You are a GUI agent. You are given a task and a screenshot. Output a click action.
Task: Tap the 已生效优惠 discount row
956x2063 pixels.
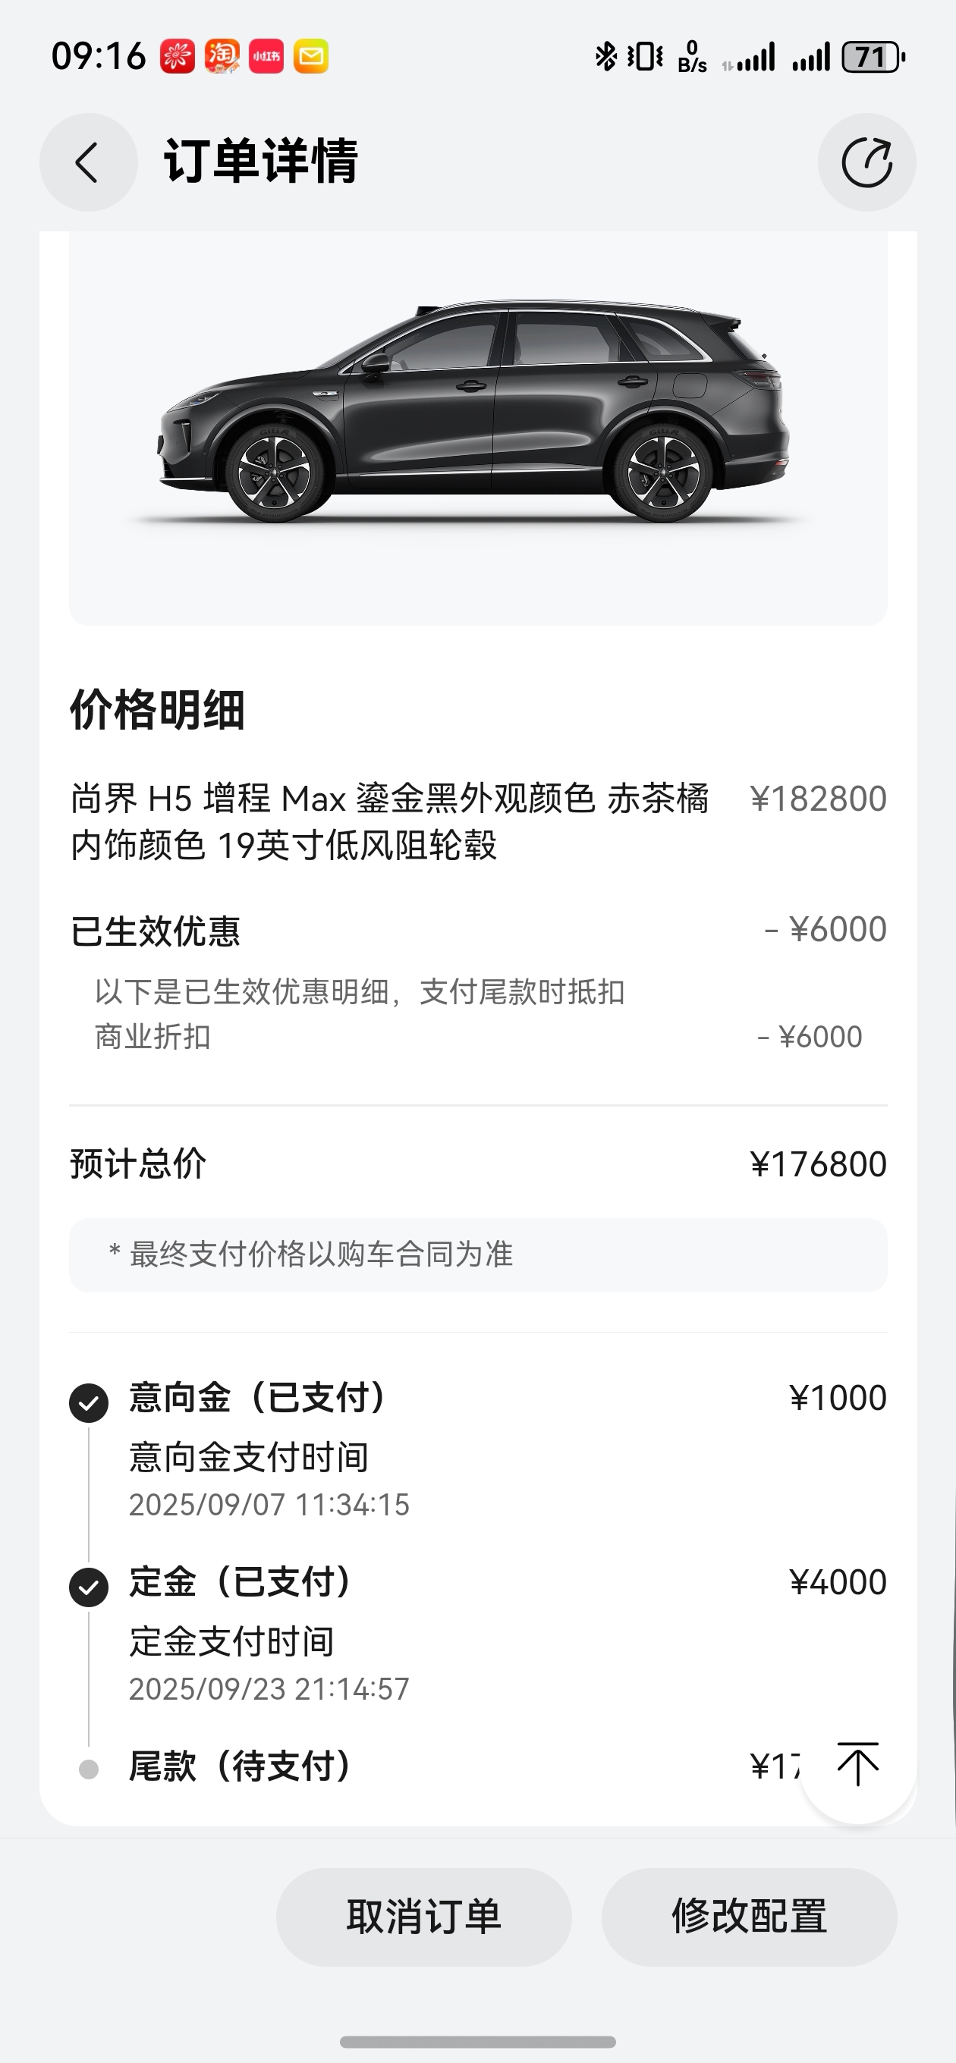(x=479, y=931)
